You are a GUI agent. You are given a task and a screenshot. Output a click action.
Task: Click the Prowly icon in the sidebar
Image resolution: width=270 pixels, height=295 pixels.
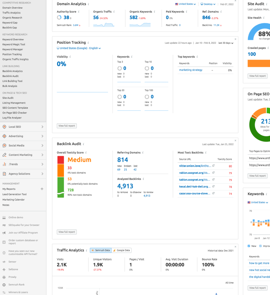click(4, 277)
